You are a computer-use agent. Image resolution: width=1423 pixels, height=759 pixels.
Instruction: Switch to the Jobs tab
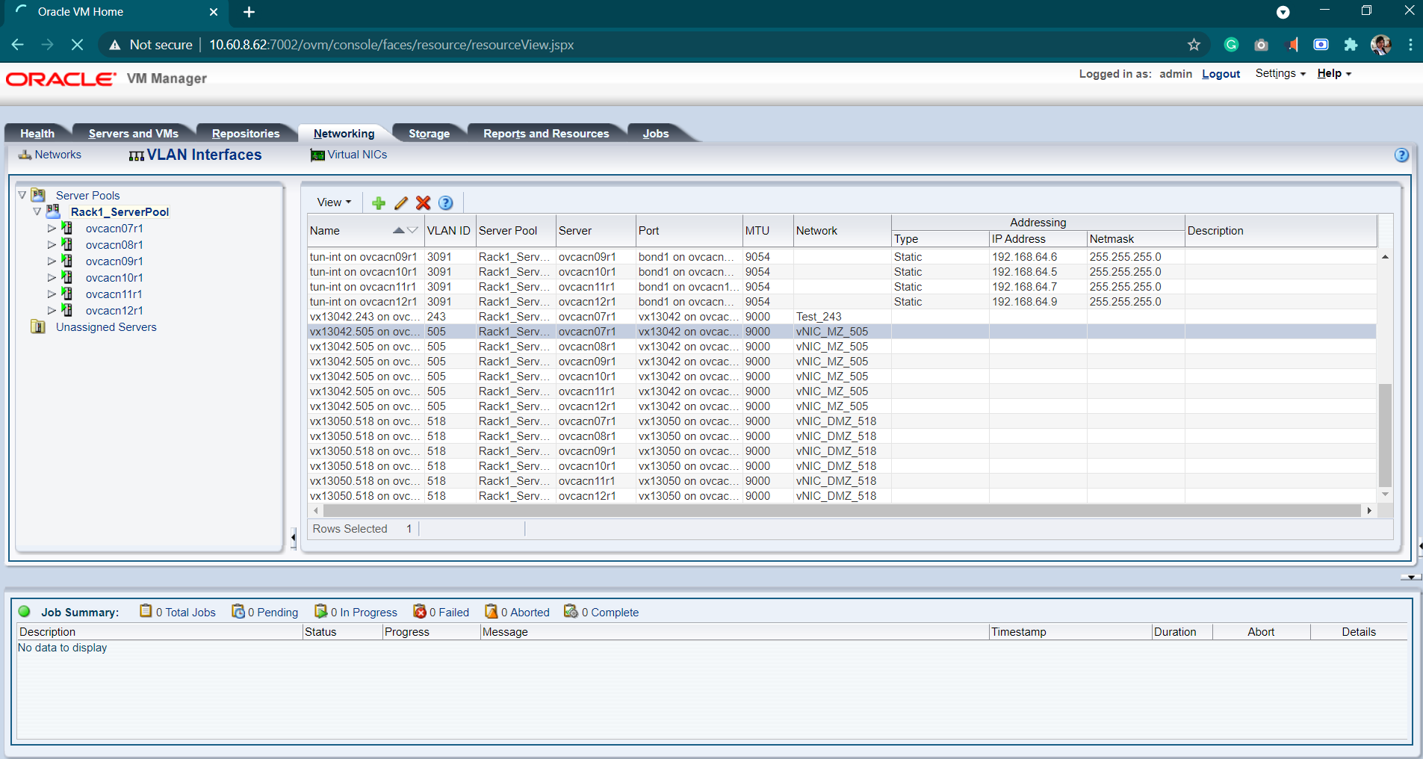[656, 133]
